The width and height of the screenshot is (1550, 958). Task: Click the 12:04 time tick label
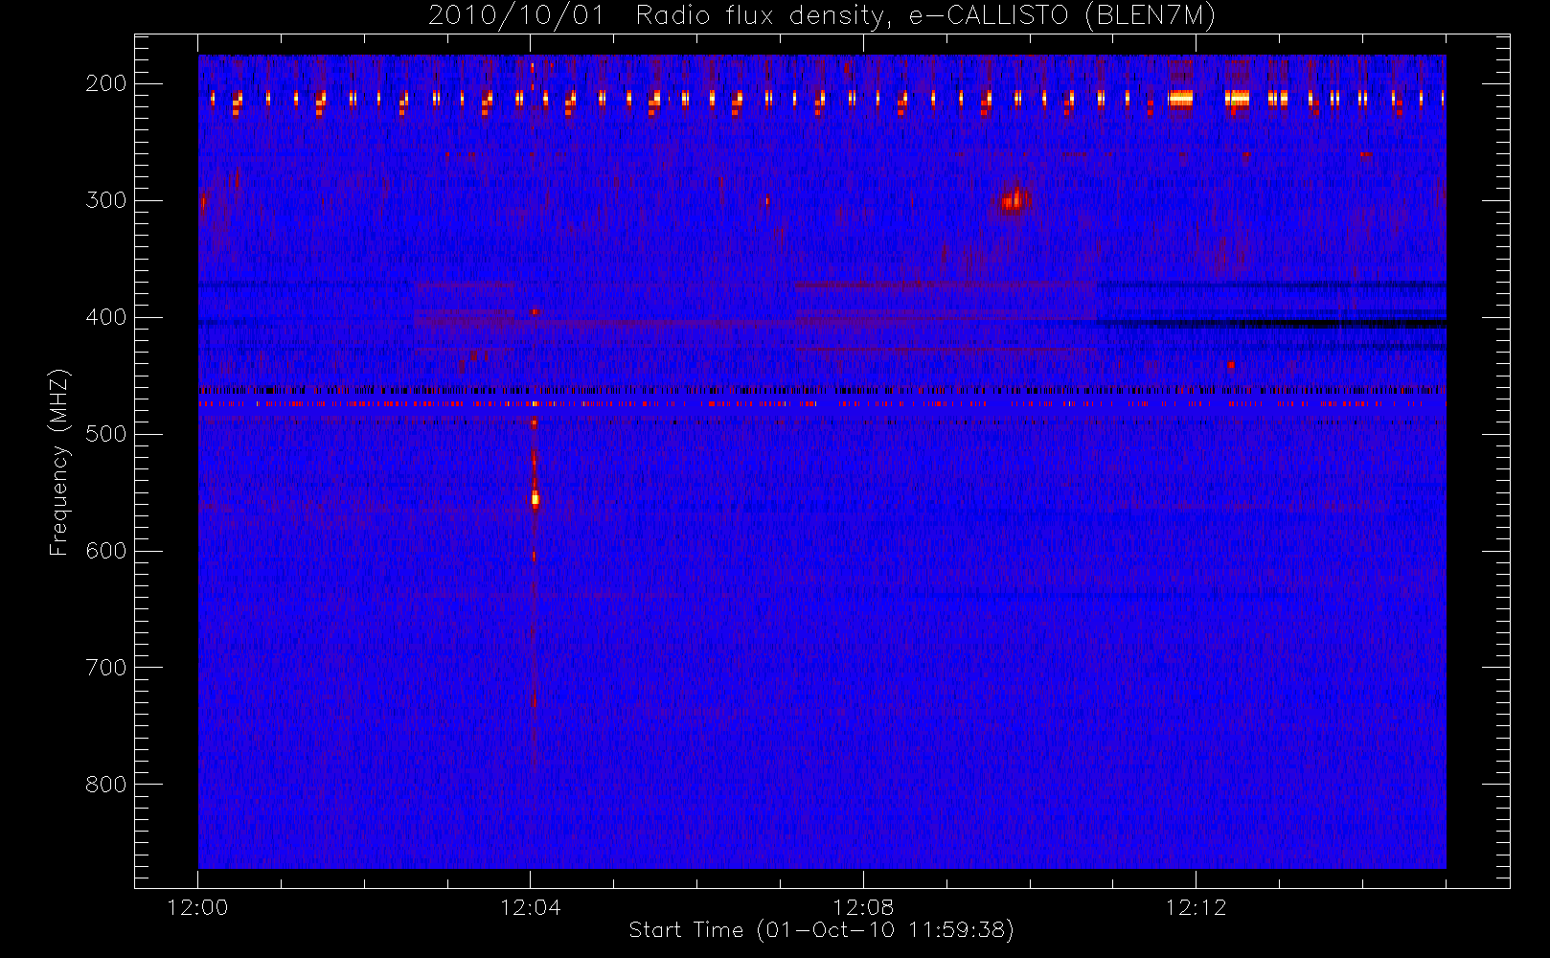[x=530, y=907]
